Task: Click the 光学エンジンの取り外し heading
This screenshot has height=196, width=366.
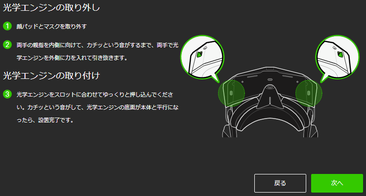Action: pos(51,7)
